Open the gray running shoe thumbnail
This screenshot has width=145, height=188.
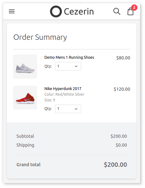point(25,66)
